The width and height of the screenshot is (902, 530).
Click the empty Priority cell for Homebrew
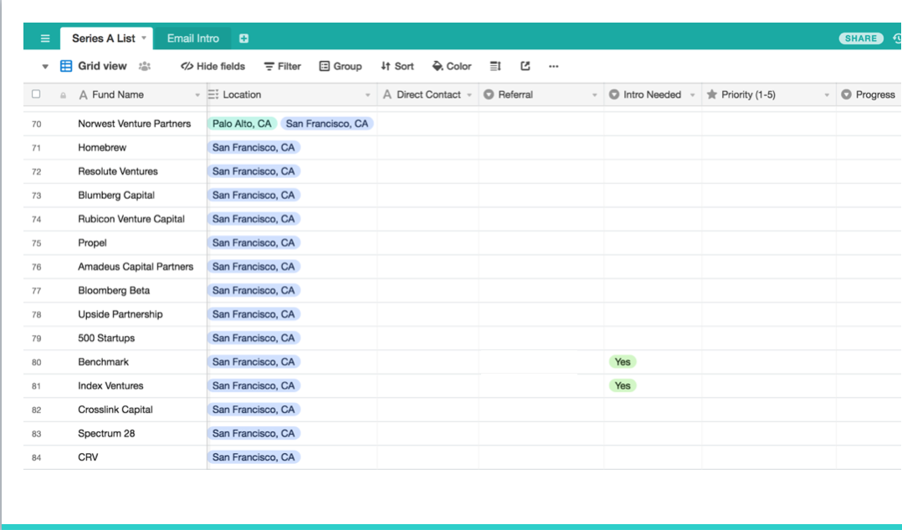769,148
